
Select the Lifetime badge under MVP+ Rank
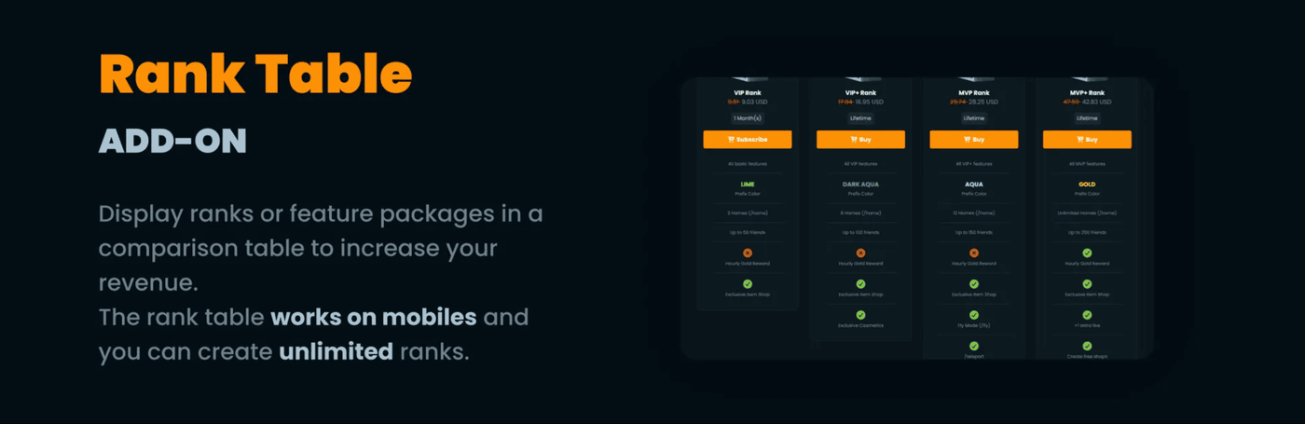(1087, 118)
